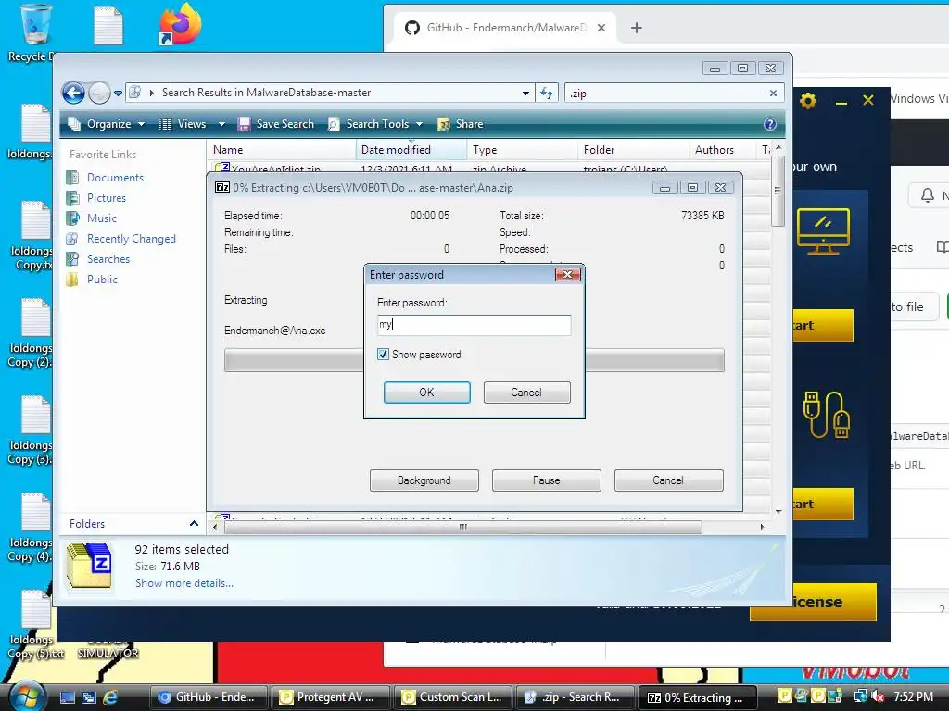Open Searches favorite link
949x711 pixels.
click(108, 259)
